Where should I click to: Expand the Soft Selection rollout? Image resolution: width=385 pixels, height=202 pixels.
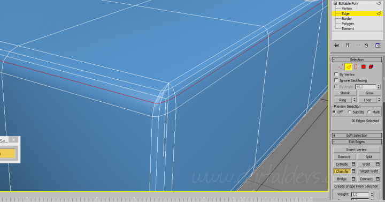357,136
